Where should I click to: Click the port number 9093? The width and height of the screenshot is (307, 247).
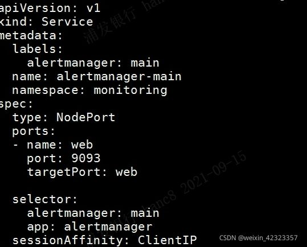[86, 158]
